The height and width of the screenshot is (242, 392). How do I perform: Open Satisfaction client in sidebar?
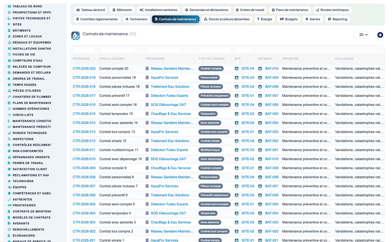point(30,169)
